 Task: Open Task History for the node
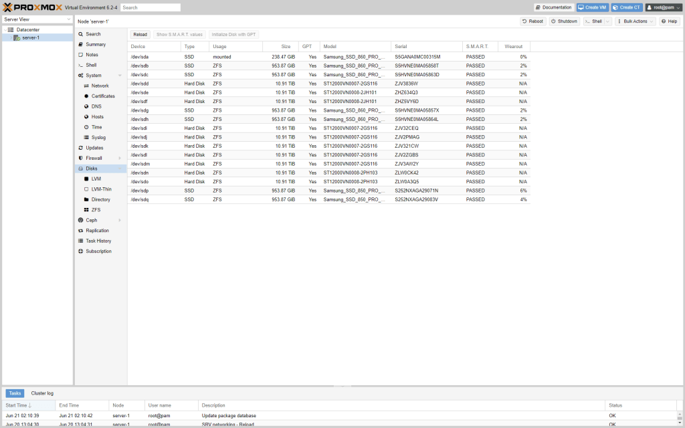[x=98, y=241]
